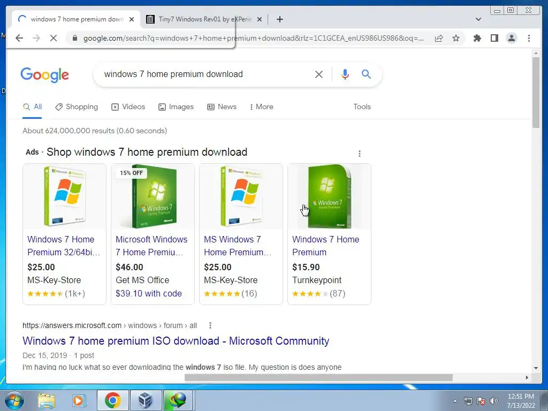
Task: Click the 15% OFF green Windows 7 box image
Action: (x=153, y=196)
